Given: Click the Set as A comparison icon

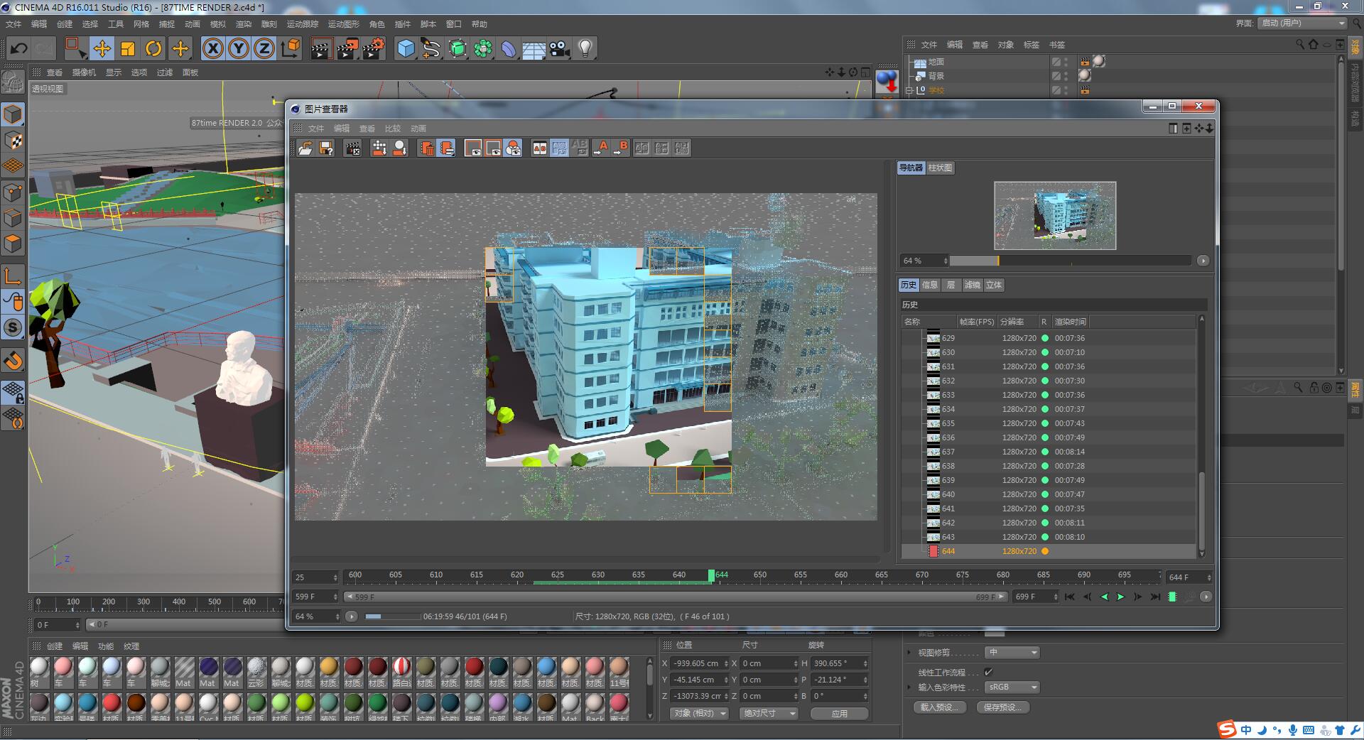Looking at the screenshot, I should [600, 148].
